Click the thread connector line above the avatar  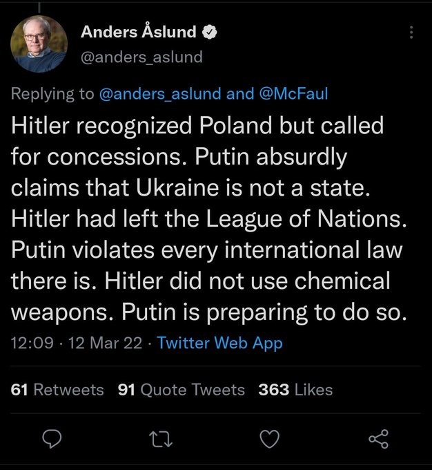(x=39, y=6)
